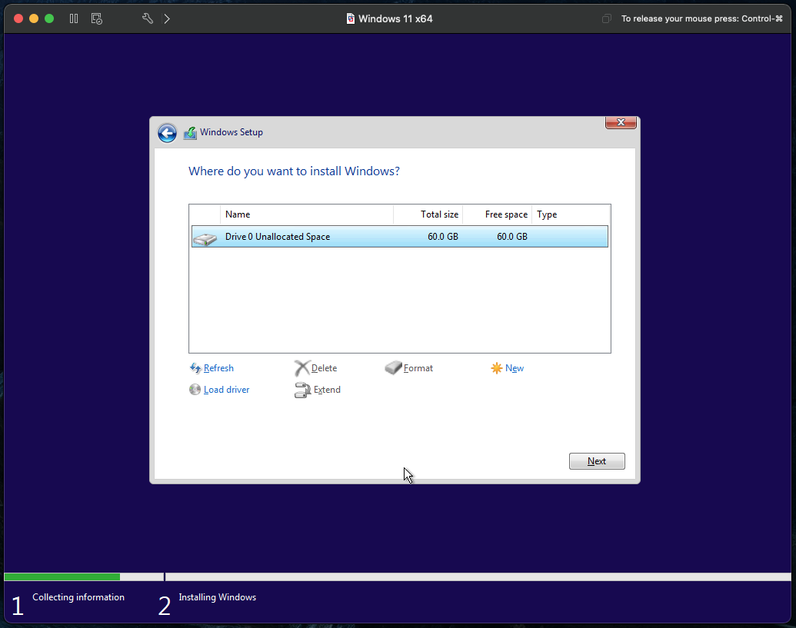Click the 60.0 GB free space cell

511,237
